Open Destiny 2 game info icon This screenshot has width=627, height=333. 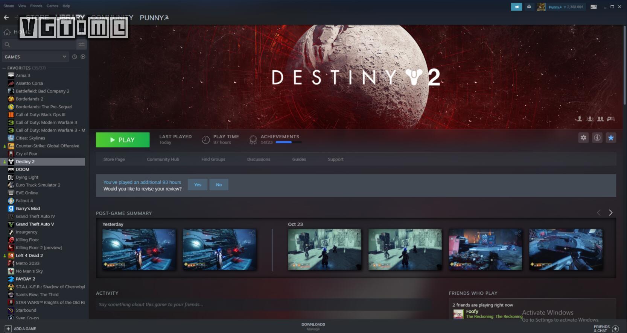click(597, 138)
